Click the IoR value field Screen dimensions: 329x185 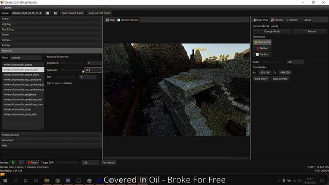click(88, 77)
